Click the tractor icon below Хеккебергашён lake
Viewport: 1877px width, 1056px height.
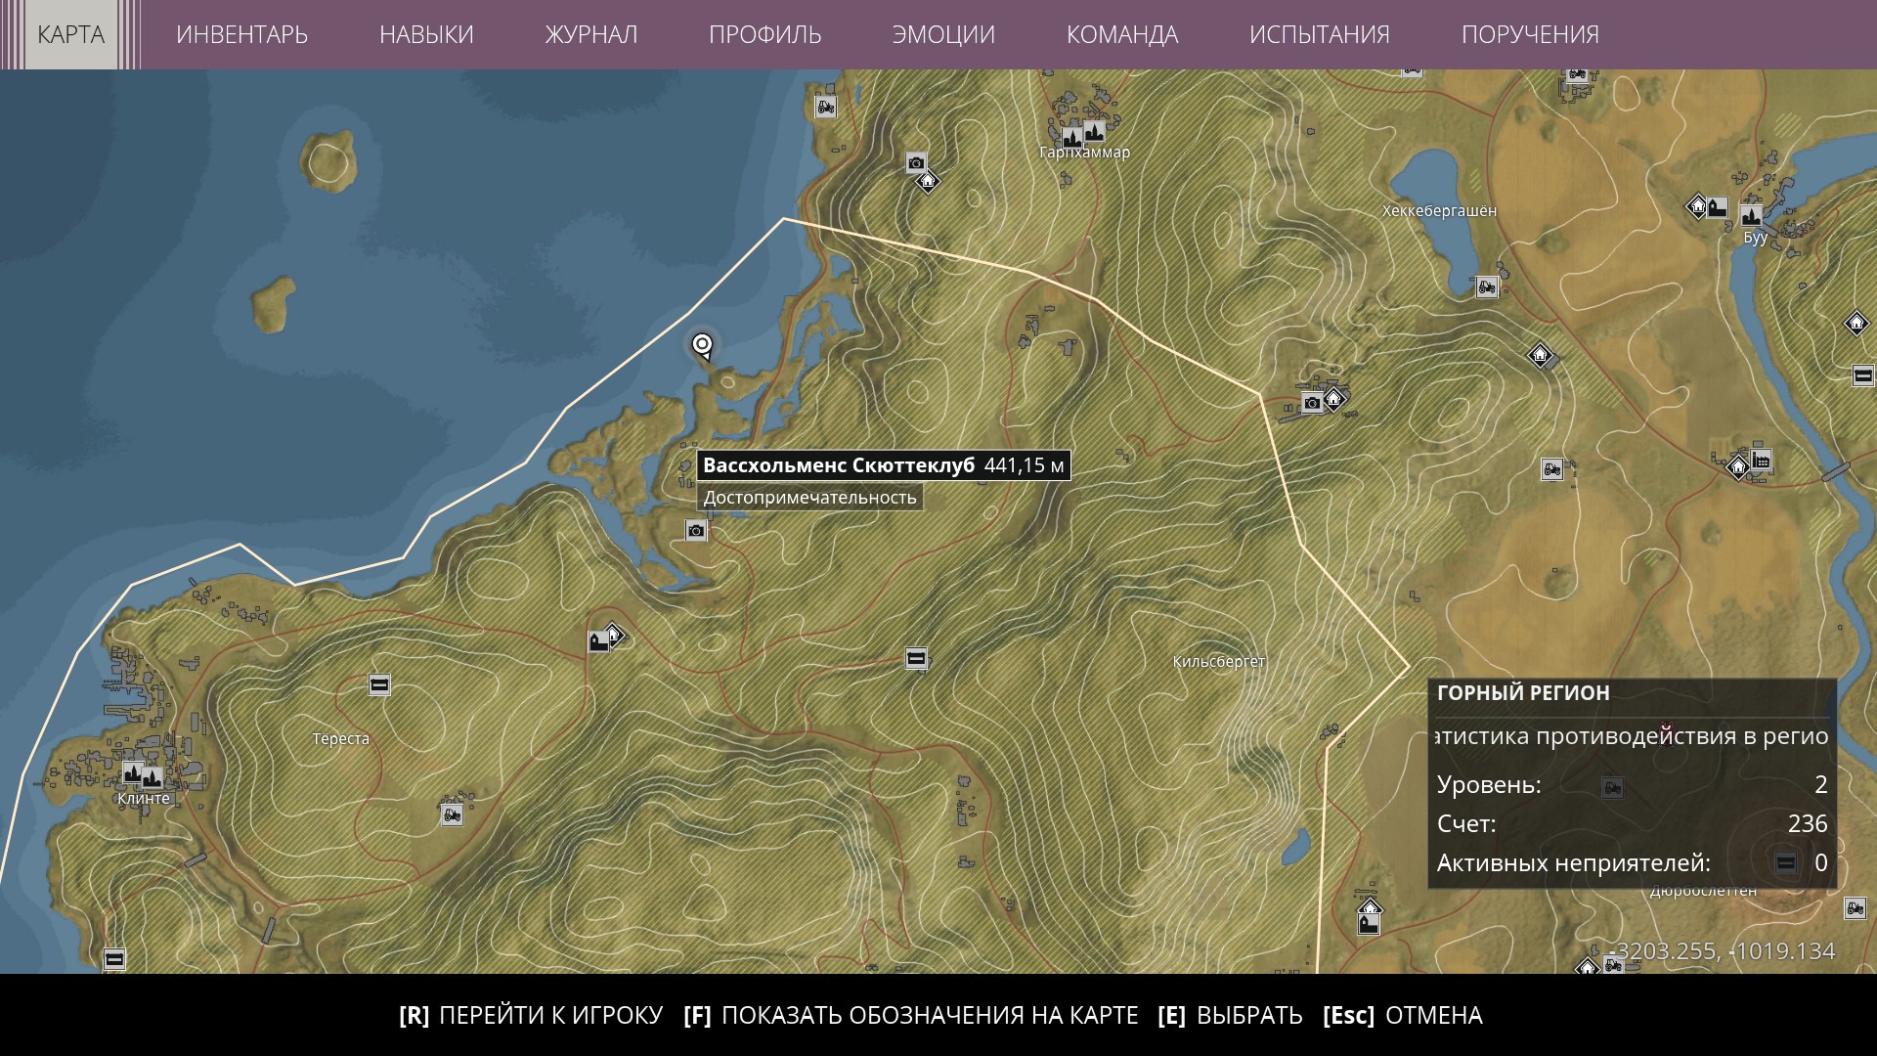click(x=1487, y=287)
